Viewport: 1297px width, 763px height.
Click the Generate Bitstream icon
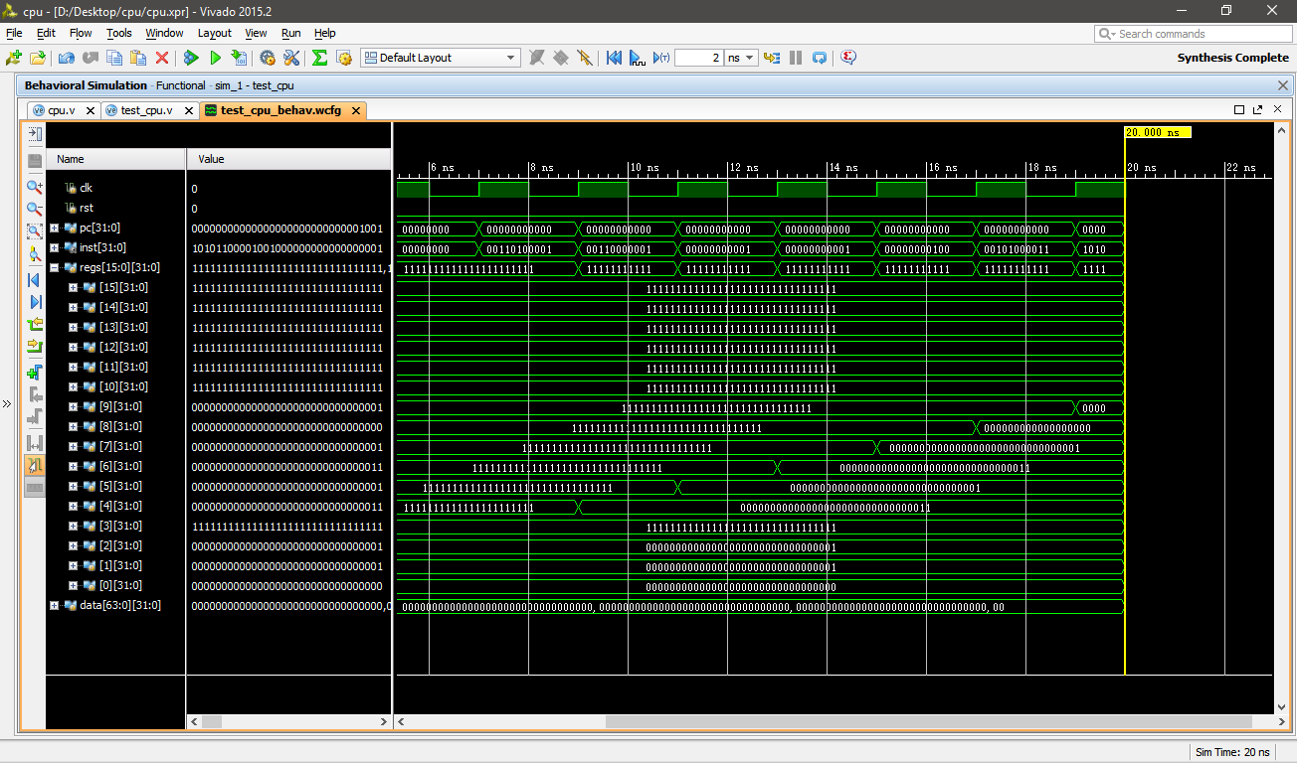(239, 58)
